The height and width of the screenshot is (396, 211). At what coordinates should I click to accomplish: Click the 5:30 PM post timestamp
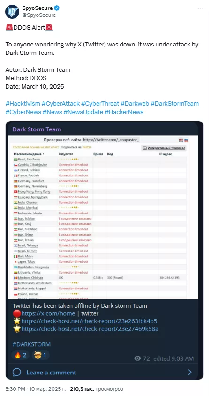point(15,389)
